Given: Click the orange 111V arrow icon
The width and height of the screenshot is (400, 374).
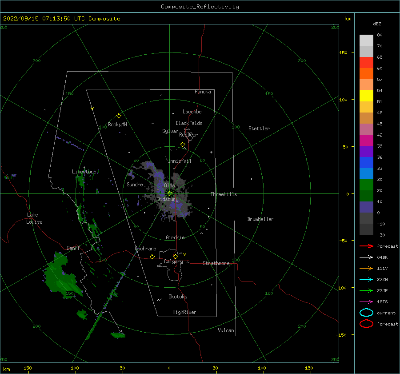Looking at the screenshot, I should (x=366, y=268).
